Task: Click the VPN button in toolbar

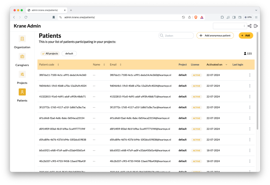Action: 248,17
